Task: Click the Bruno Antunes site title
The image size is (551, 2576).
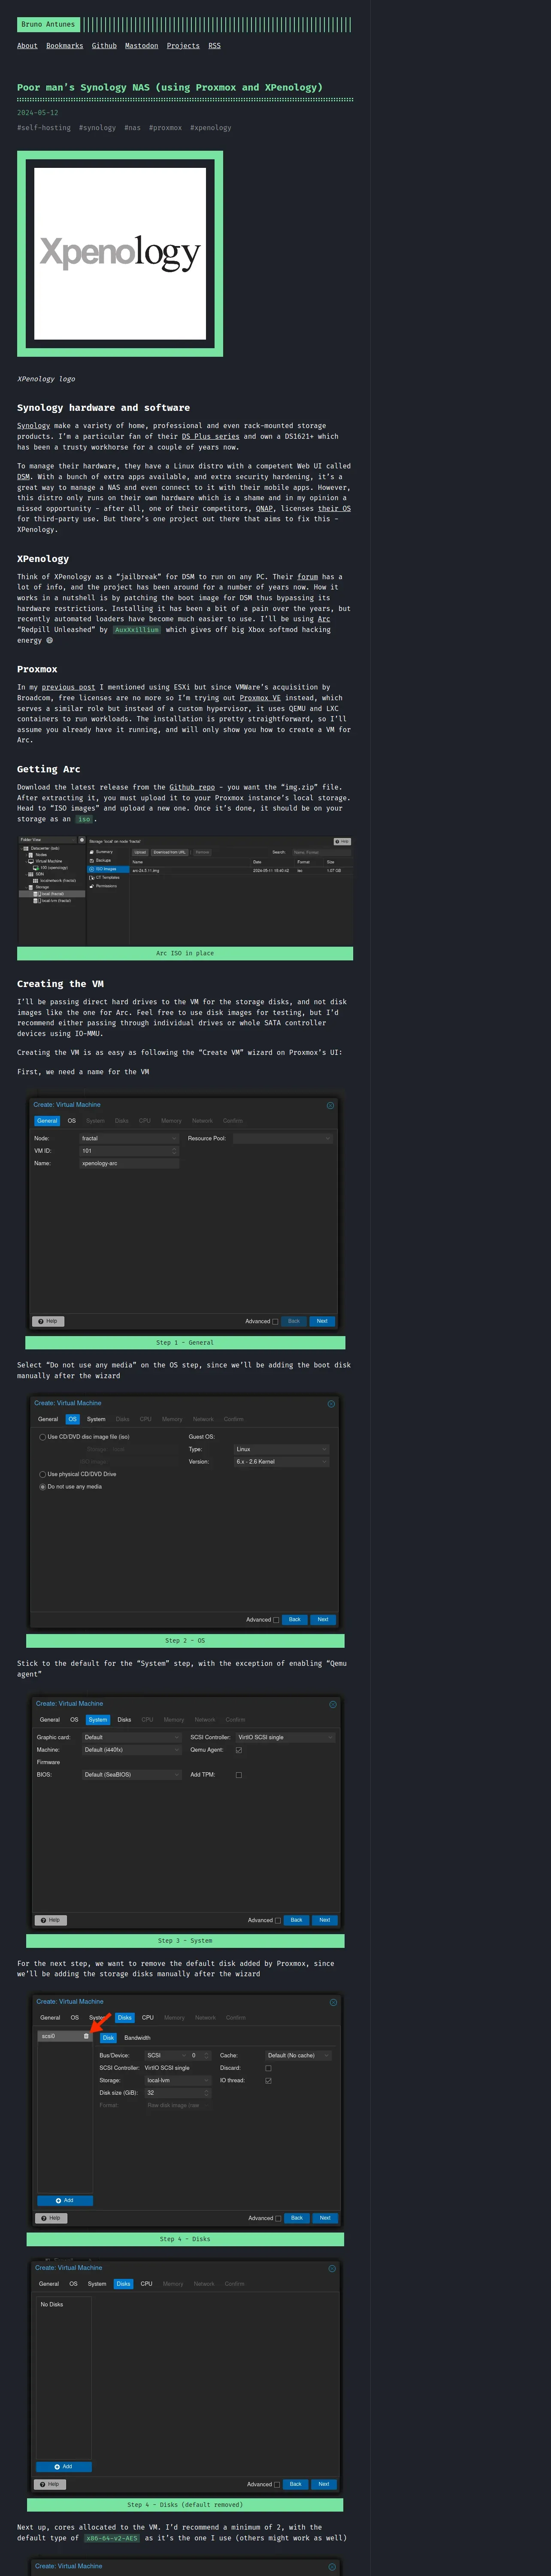Action: pyautogui.click(x=47, y=24)
